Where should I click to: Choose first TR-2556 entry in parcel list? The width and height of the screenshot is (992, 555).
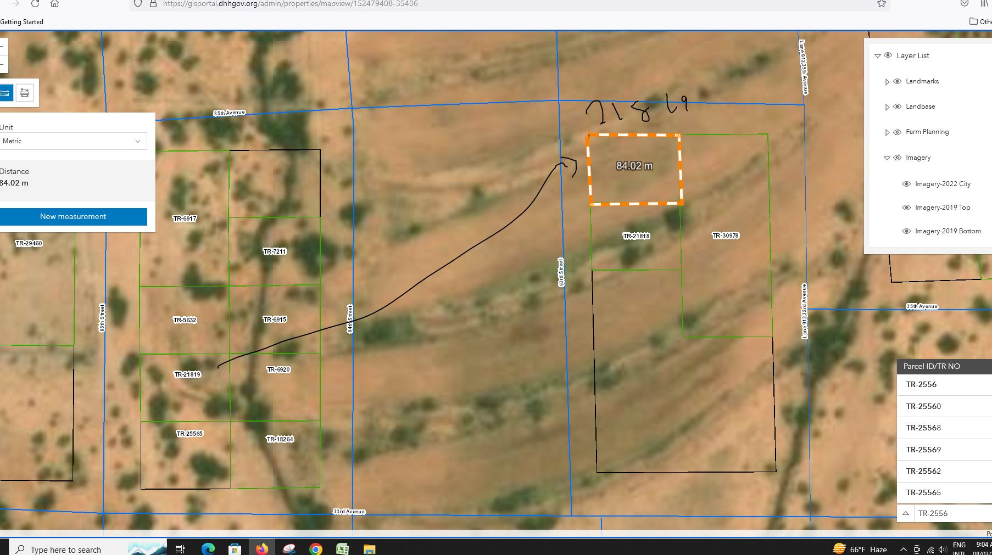(944, 384)
